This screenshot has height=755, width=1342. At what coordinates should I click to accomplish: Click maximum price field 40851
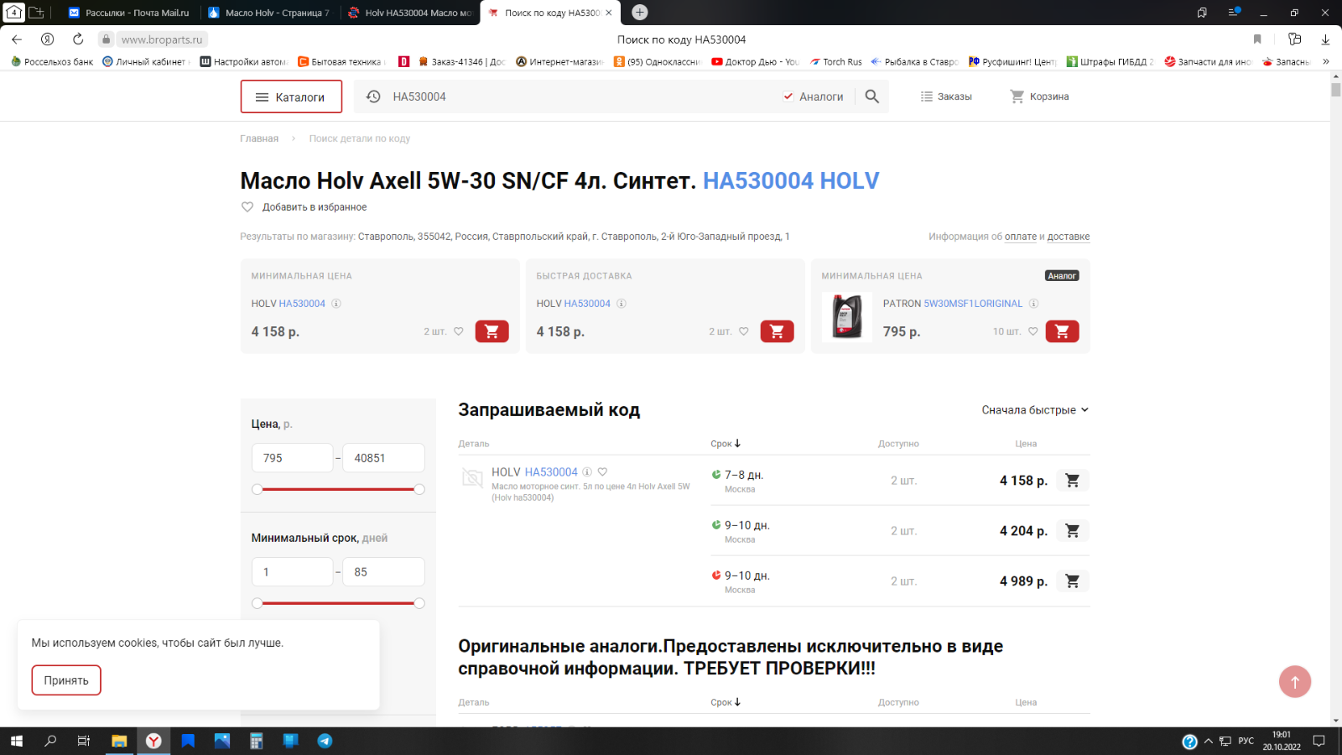pos(383,458)
